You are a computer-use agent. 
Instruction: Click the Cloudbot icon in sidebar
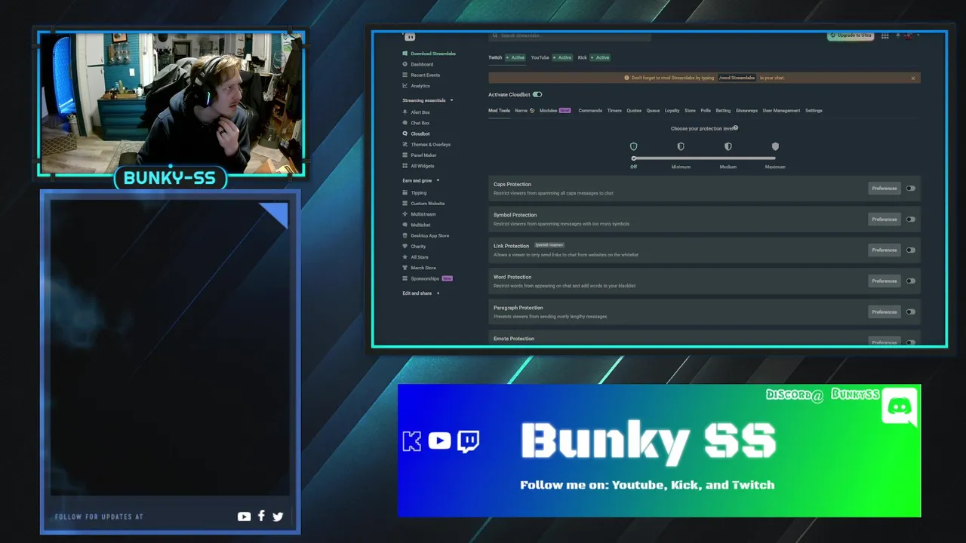(405, 133)
